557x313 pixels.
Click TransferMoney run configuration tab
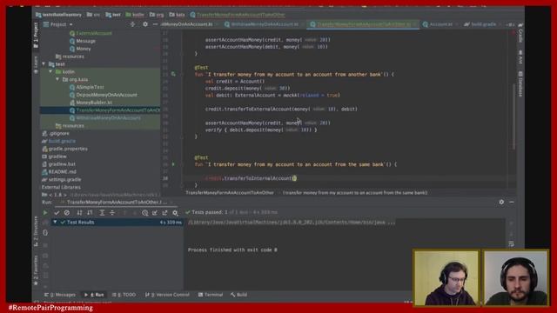pos(114,202)
